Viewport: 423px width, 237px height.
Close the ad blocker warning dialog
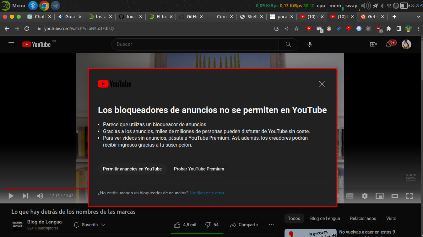[322, 84]
